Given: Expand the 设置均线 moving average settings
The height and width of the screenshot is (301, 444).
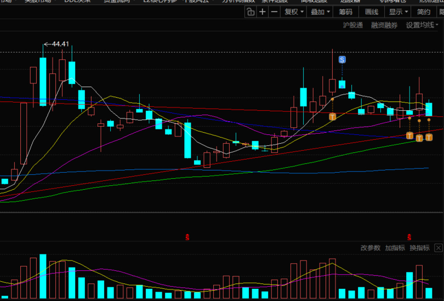Looking at the screenshot, I should pos(422,25).
